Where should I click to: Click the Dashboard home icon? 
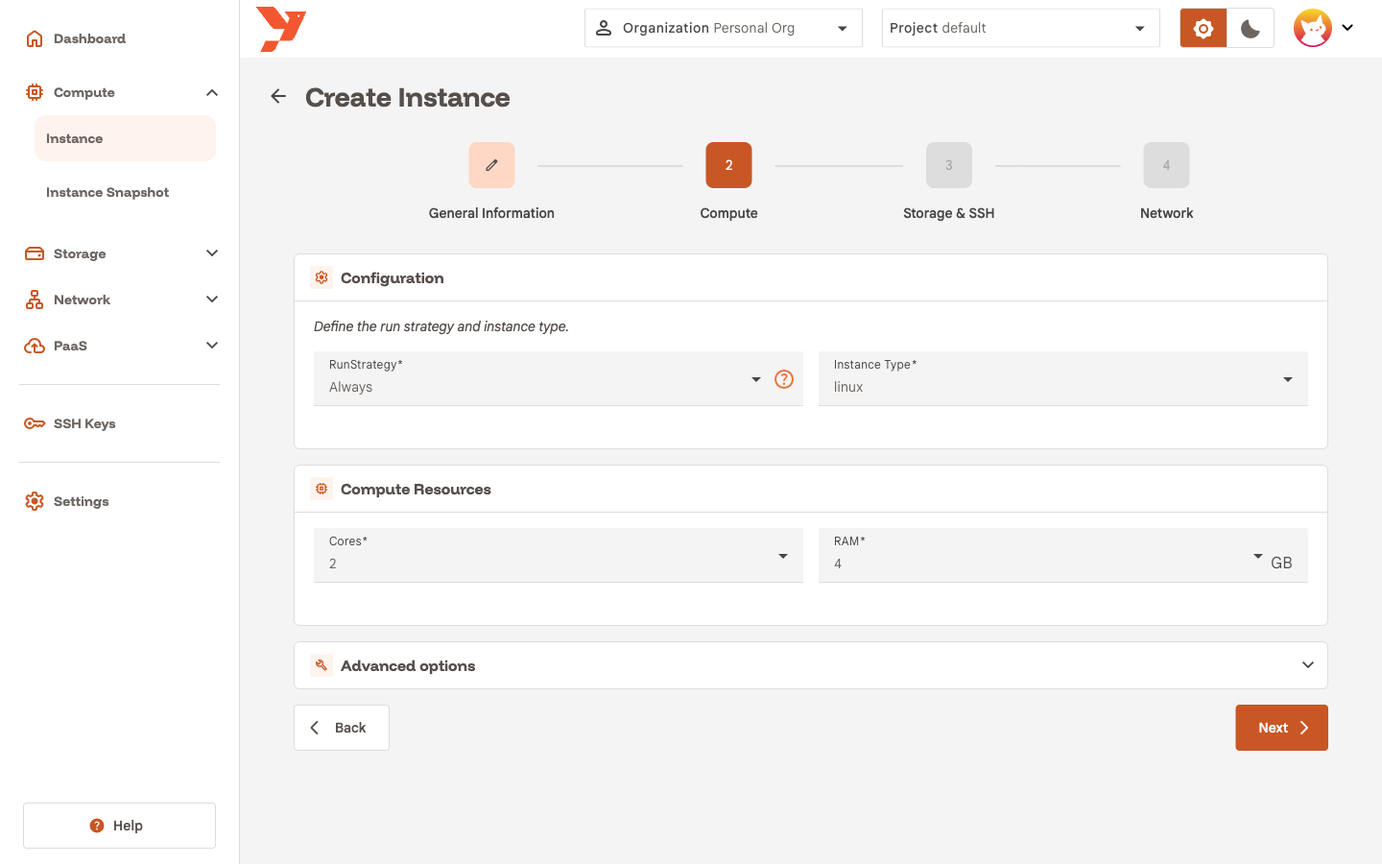tap(35, 38)
